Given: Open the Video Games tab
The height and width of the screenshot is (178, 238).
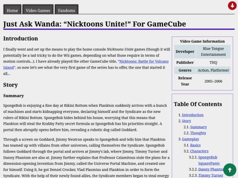Looking at the screenshot, I should pos(38,9).
